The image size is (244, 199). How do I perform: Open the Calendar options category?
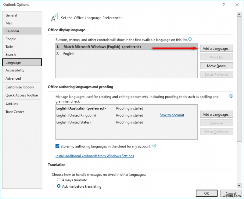pyautogui.click(x=22, y=31)
